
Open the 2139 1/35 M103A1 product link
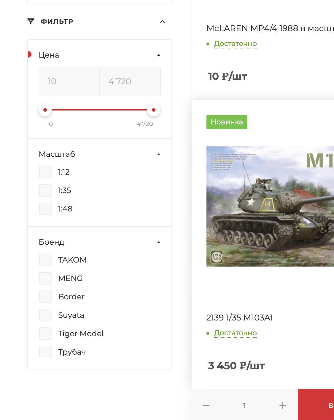click(x=239, y=318)
